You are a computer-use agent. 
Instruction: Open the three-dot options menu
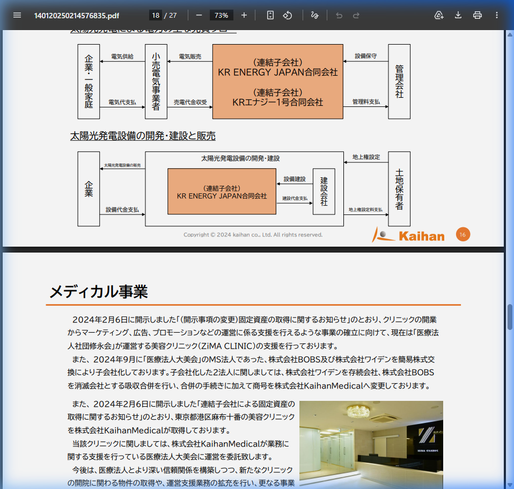[496, 15]
